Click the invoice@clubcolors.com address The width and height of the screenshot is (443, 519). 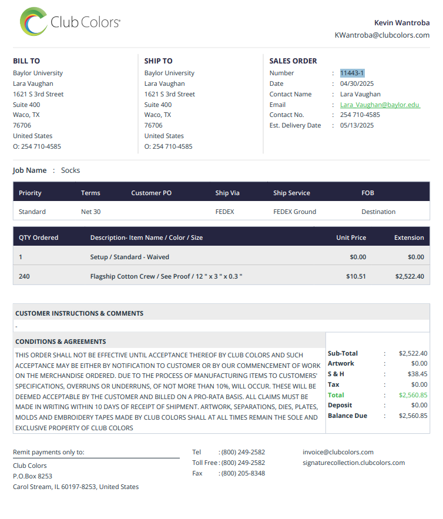[x=338, y=452]
